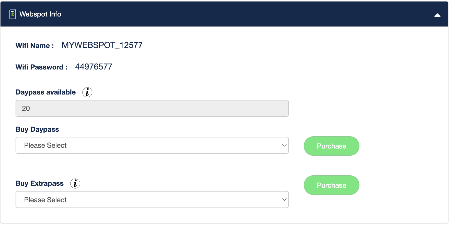The height and width of the screenshot is (226, 450).
Task: Click the Buy Extrapass label
Action: (40, 183)
